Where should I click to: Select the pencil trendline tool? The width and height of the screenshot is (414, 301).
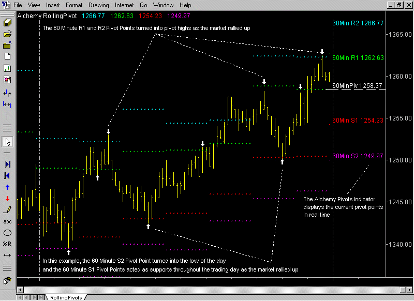click(7, 210)
